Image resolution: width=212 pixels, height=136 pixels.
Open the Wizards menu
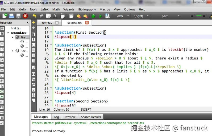pos(69,9)
